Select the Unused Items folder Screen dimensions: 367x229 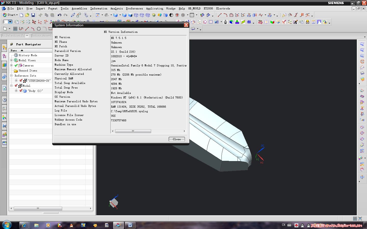(28, 70)
